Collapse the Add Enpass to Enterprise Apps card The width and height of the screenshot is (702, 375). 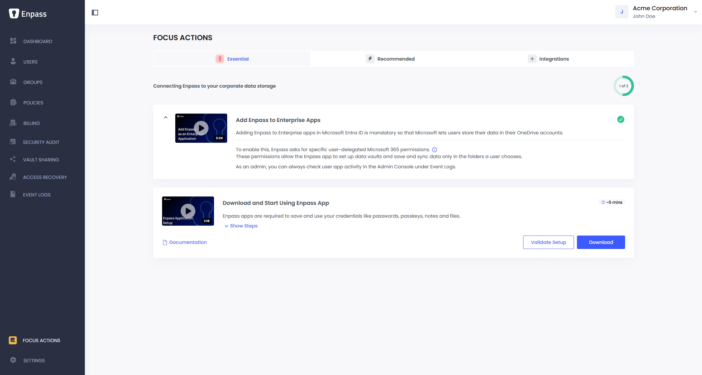pyautogui.click(x=166, y=118)
